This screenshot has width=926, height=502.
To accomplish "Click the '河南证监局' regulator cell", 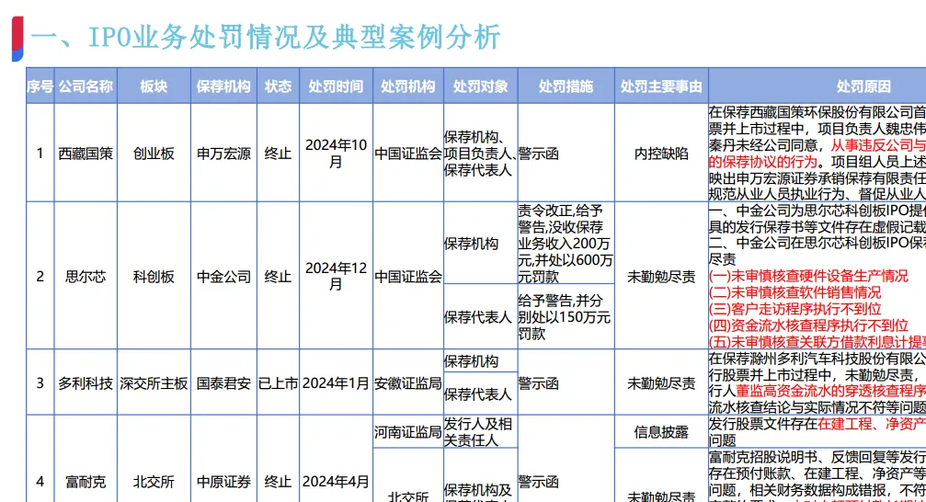I will (x=408, y=432).
